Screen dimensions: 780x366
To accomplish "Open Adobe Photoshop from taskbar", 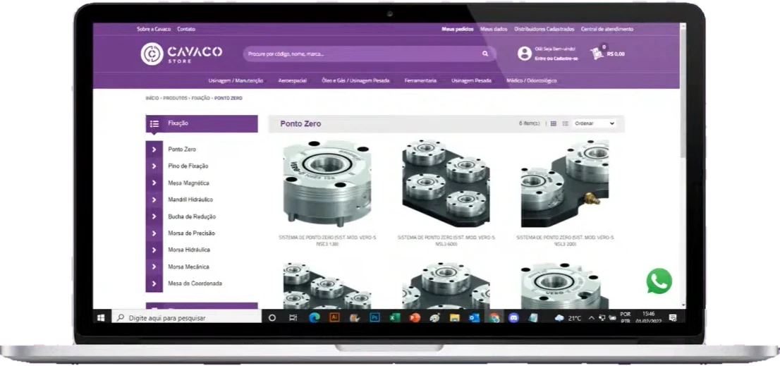I will tap(374, 317).
